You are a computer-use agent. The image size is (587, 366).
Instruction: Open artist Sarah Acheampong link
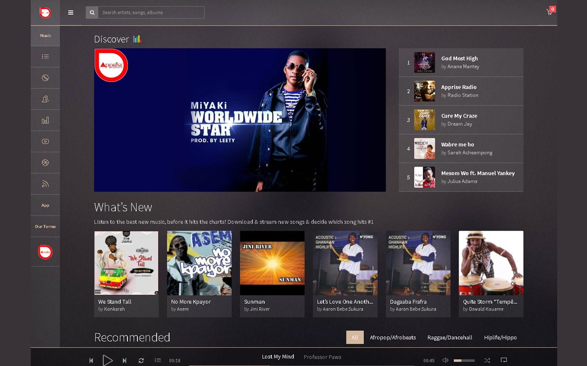[x=470, y=153]
